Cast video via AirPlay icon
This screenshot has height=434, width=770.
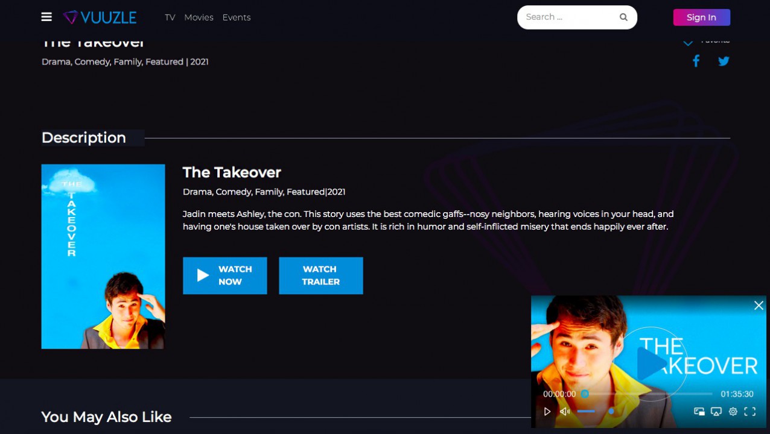716,412
